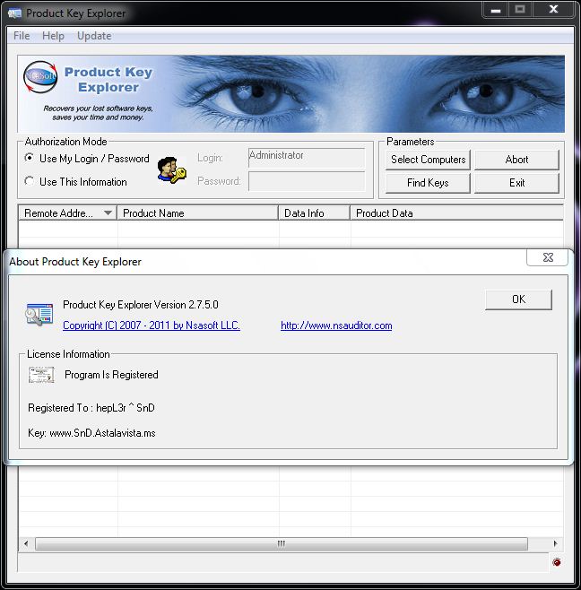
Task: Click the Find Keys button
Action: [429, 183]
